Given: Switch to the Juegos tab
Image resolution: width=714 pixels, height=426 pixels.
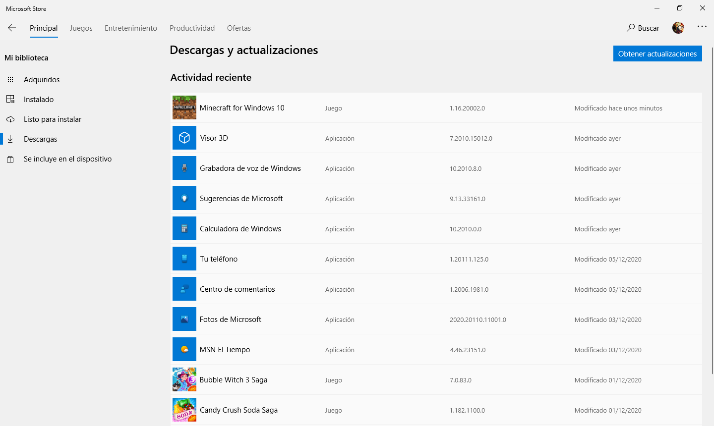Looking at the screenshot, I should 81,28.
